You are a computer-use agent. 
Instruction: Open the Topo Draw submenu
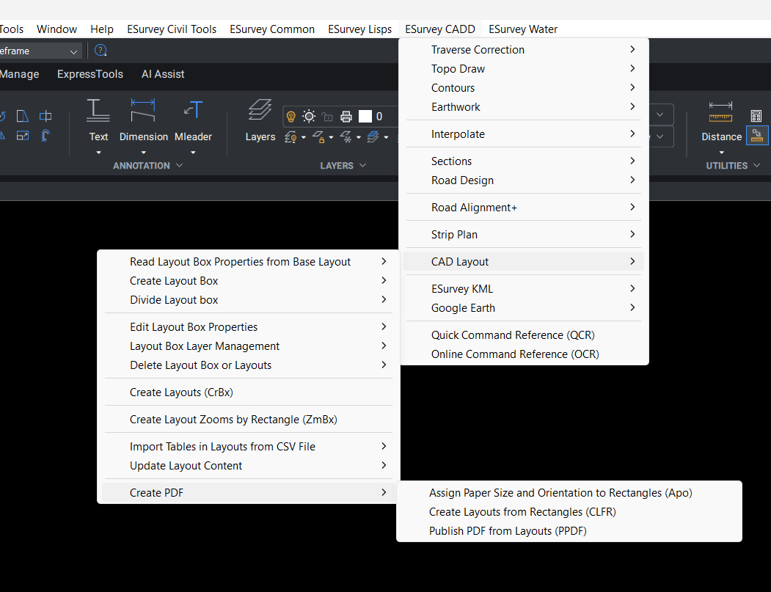point(524,69)
